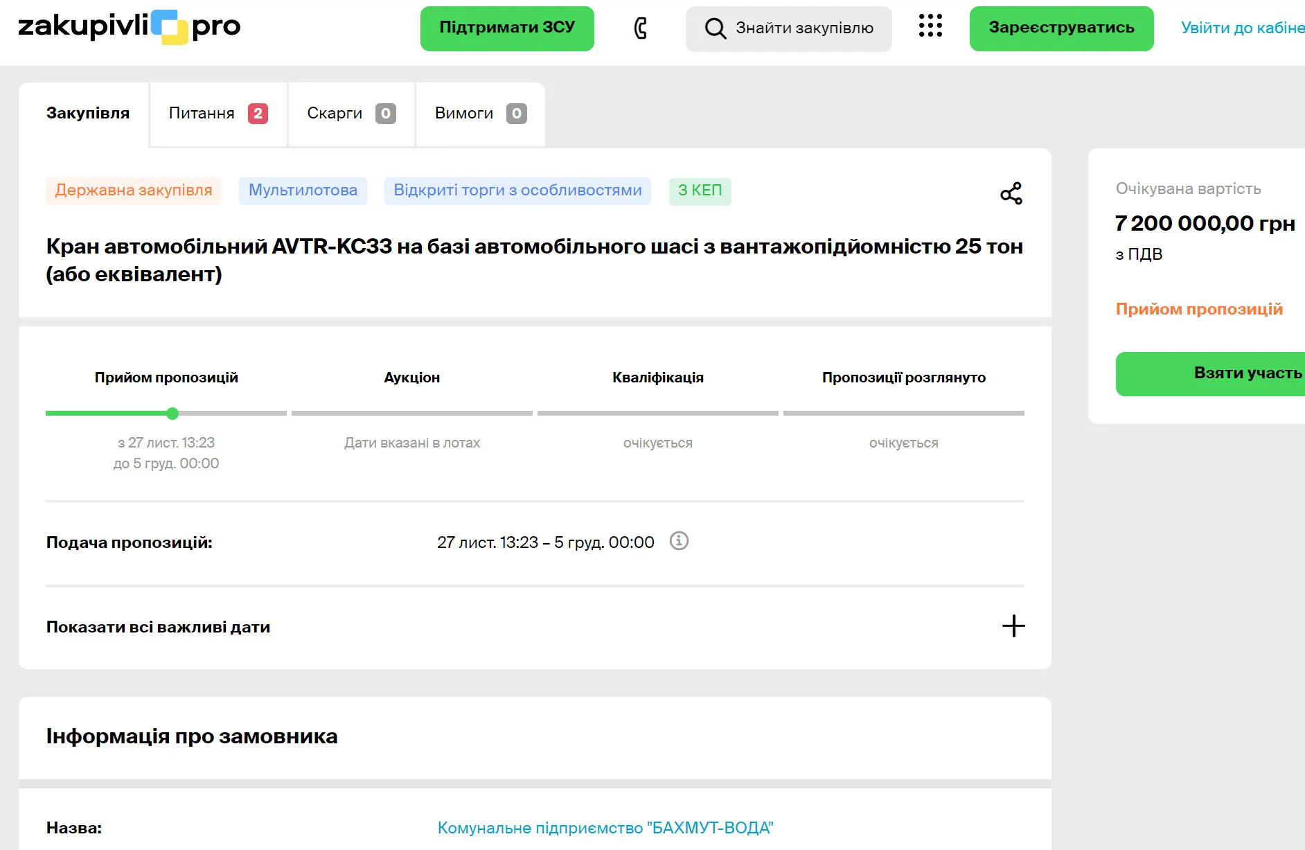Click the share icon for this tender
1305x850 pixels.
[1011, 193]
